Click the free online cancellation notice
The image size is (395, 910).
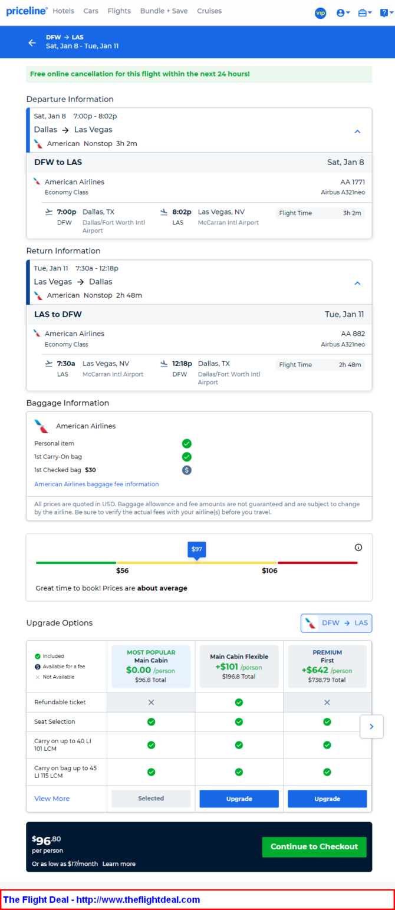coord(199,74)
